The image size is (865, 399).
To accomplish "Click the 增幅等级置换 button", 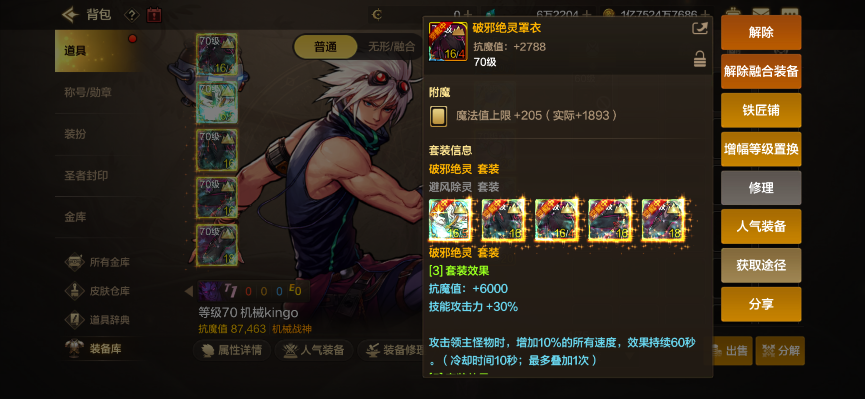I will tap(761, 149).
